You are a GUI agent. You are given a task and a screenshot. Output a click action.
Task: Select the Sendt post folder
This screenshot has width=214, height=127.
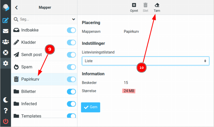pyautogui.click(x=32, y=55)
